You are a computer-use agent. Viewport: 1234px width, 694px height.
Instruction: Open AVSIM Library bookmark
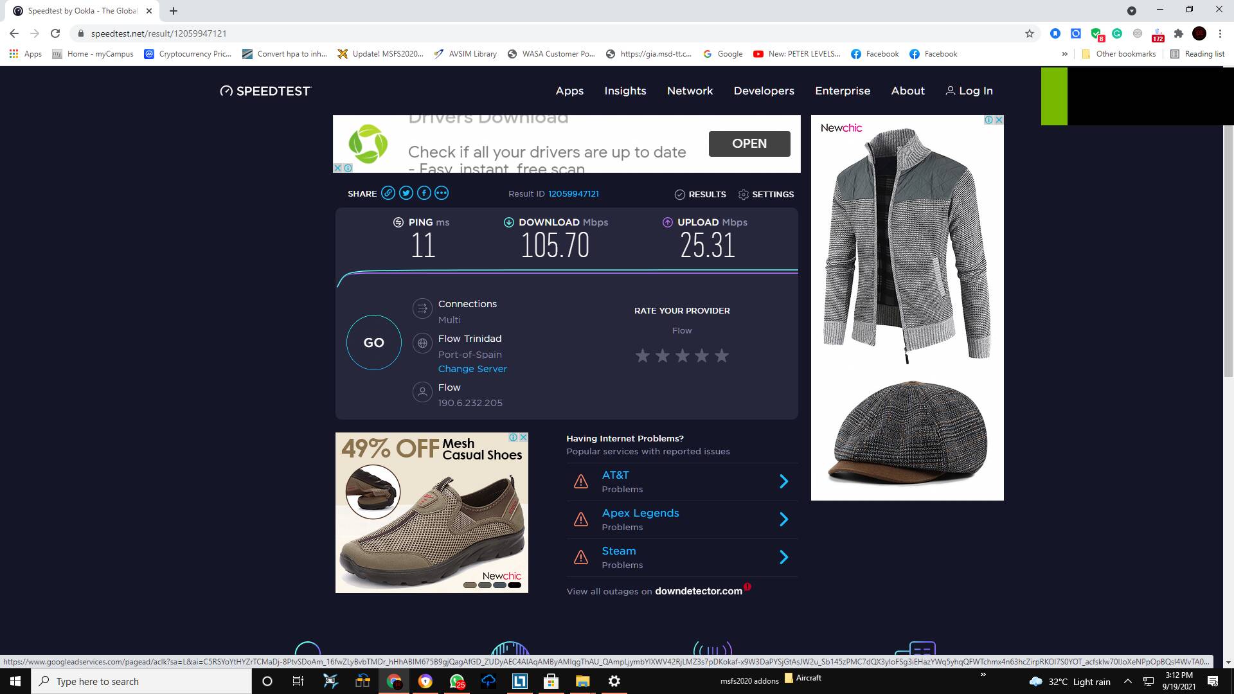(465, 54)
